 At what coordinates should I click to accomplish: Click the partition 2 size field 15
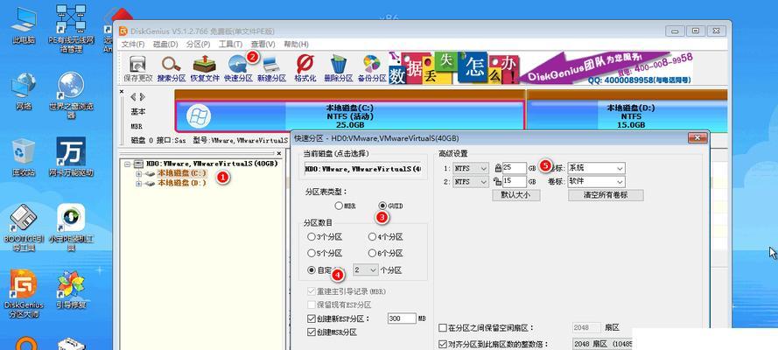point(514,182)
